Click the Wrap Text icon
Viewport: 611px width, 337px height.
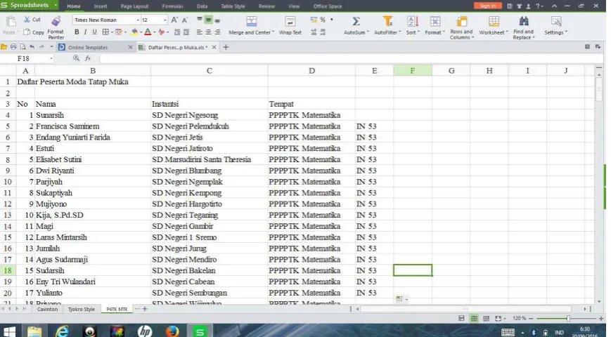(x=290, y=21)
